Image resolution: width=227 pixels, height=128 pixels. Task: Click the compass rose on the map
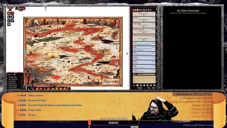pyautogui.click(x=117, y=63)
